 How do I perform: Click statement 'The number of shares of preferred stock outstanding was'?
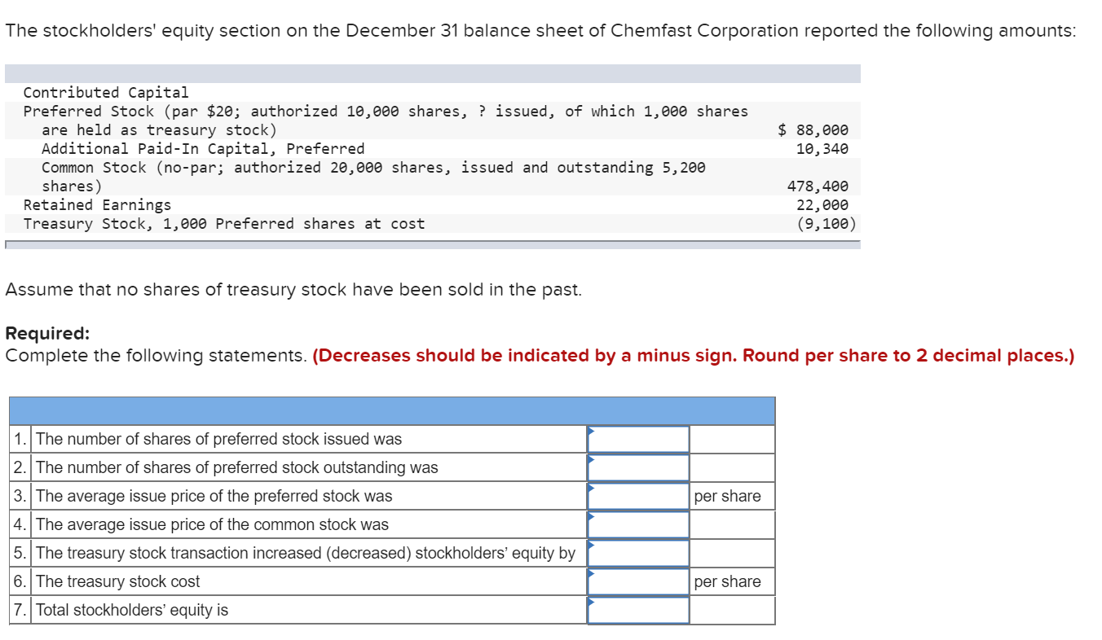[x=236, y=467]
